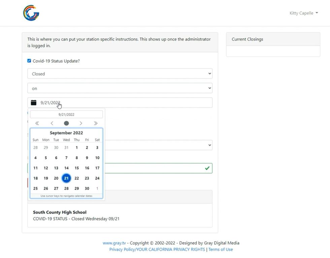The width and height of the screenshot is (330, 258).
Task: Click the Gray Digital Media logo
Action: pos(31,13)
